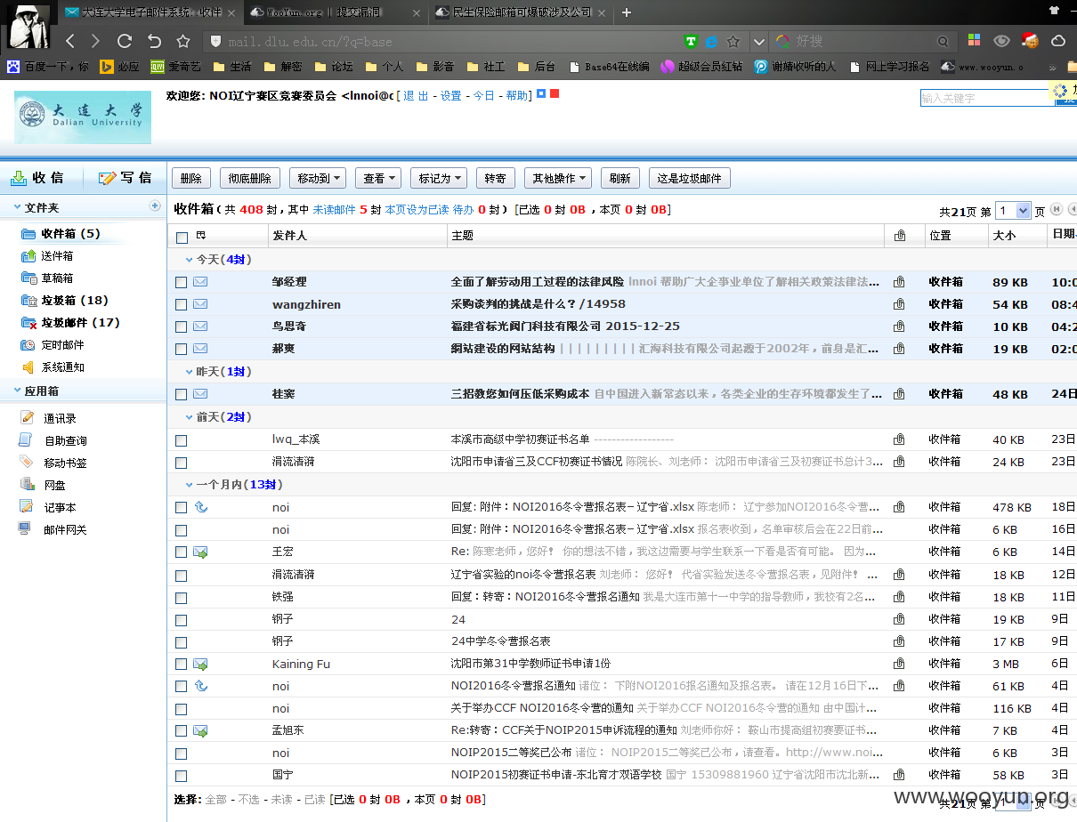Screen dimensions: 1077x822
Task: Add new folder with plus icon beside 文件夹
Action: [155, 206]
